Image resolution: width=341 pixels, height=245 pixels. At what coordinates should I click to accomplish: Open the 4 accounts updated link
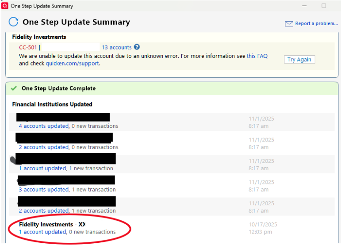pyautogui.click(x=44, y=126)
